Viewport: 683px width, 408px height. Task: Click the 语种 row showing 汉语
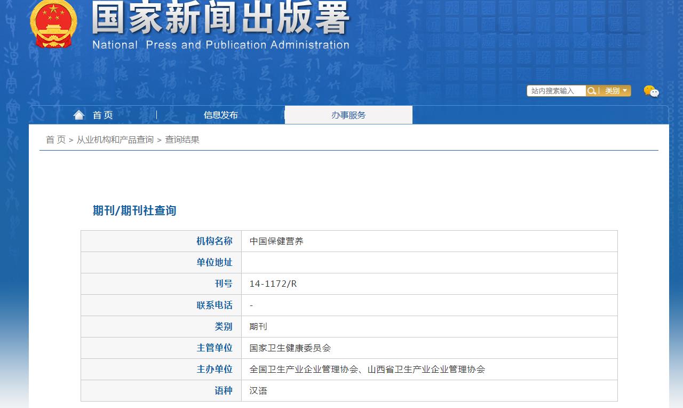click(257, 390)
